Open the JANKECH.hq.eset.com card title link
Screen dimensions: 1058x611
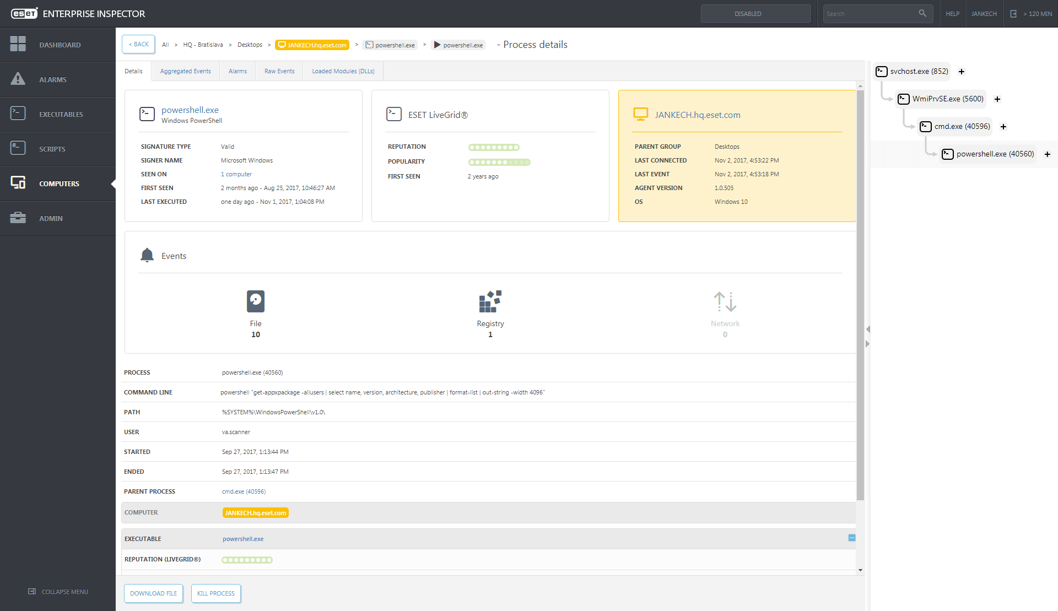tap(698, 115)
